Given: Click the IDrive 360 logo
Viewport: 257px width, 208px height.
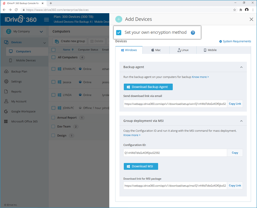Looking at the screenshot, I should pos(21,19).
